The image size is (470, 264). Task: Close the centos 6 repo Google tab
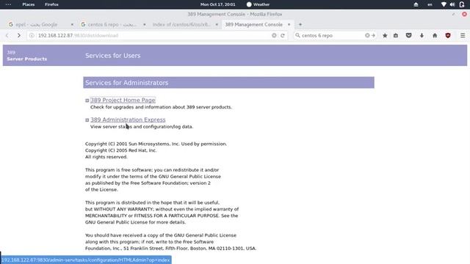pos(145,24)
